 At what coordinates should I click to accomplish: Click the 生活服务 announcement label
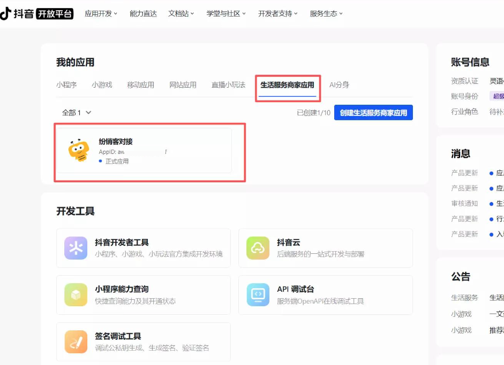(464, 298)
